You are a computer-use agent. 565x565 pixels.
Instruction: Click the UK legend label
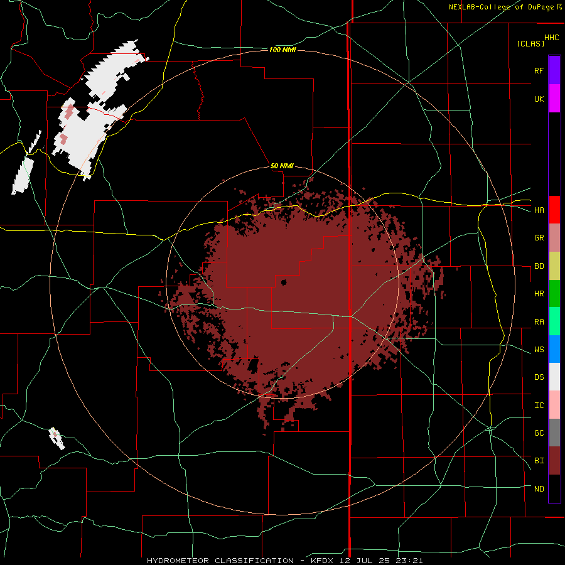click(539, 99)
